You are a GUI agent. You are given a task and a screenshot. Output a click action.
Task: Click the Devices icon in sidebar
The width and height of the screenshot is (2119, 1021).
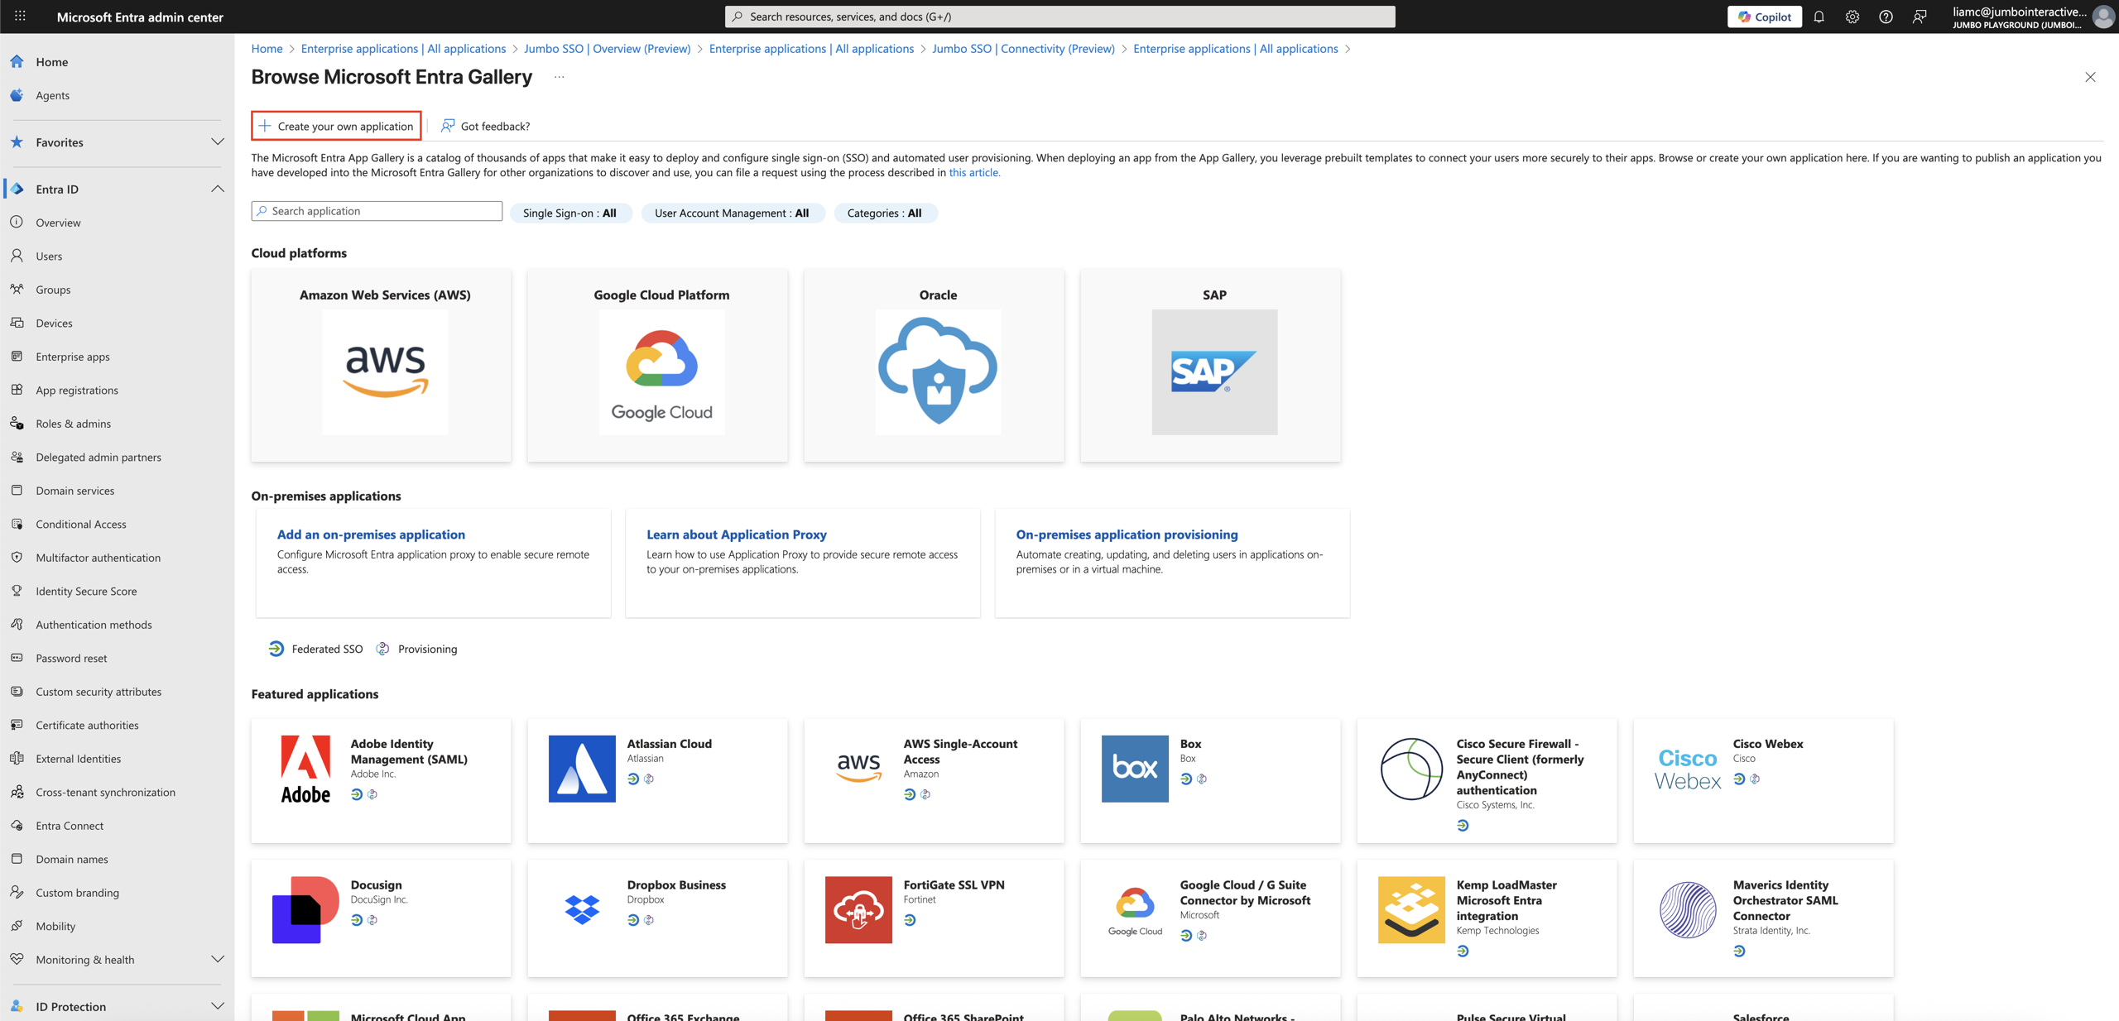point(17,323)
